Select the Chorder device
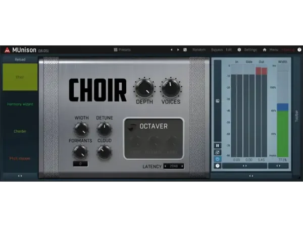Image resolution: width=303 pixels, height=227 pixels. 20,131
